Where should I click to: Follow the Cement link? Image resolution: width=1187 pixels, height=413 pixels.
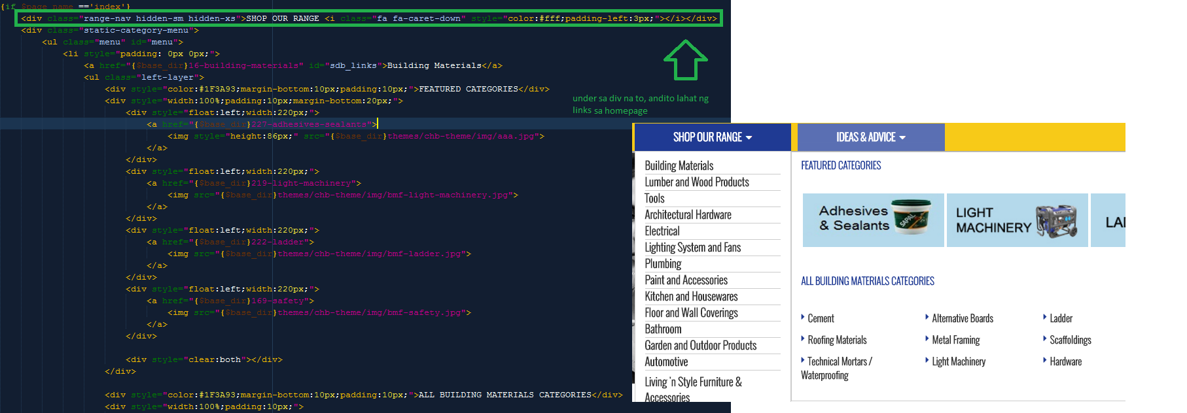coord(821,319)
